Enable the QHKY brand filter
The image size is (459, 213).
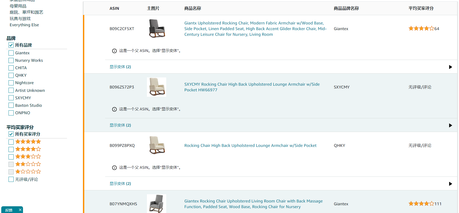(11, 75)
